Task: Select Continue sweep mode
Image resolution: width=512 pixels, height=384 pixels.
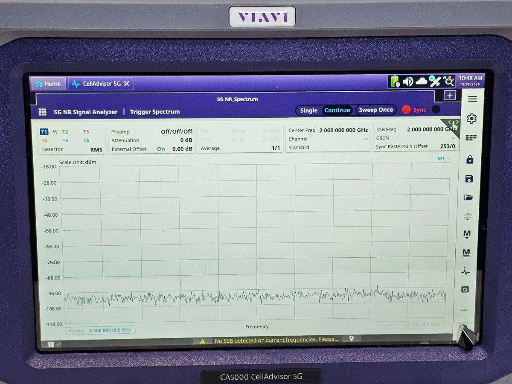Action: pyautogui.click(x=337, y=110)
